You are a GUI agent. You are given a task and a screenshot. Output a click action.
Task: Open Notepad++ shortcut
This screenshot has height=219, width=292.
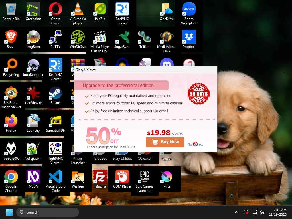click(33, 151)
